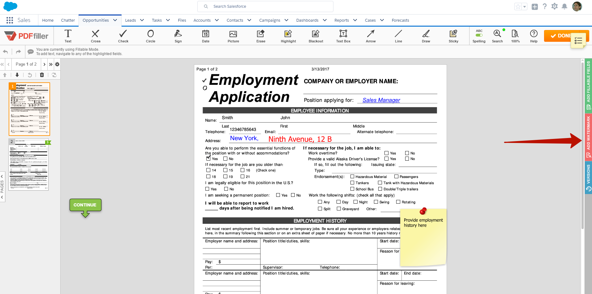Viewport: 592px width, 294px height.
Task: Open the Files tab
Action: point(182,20)
